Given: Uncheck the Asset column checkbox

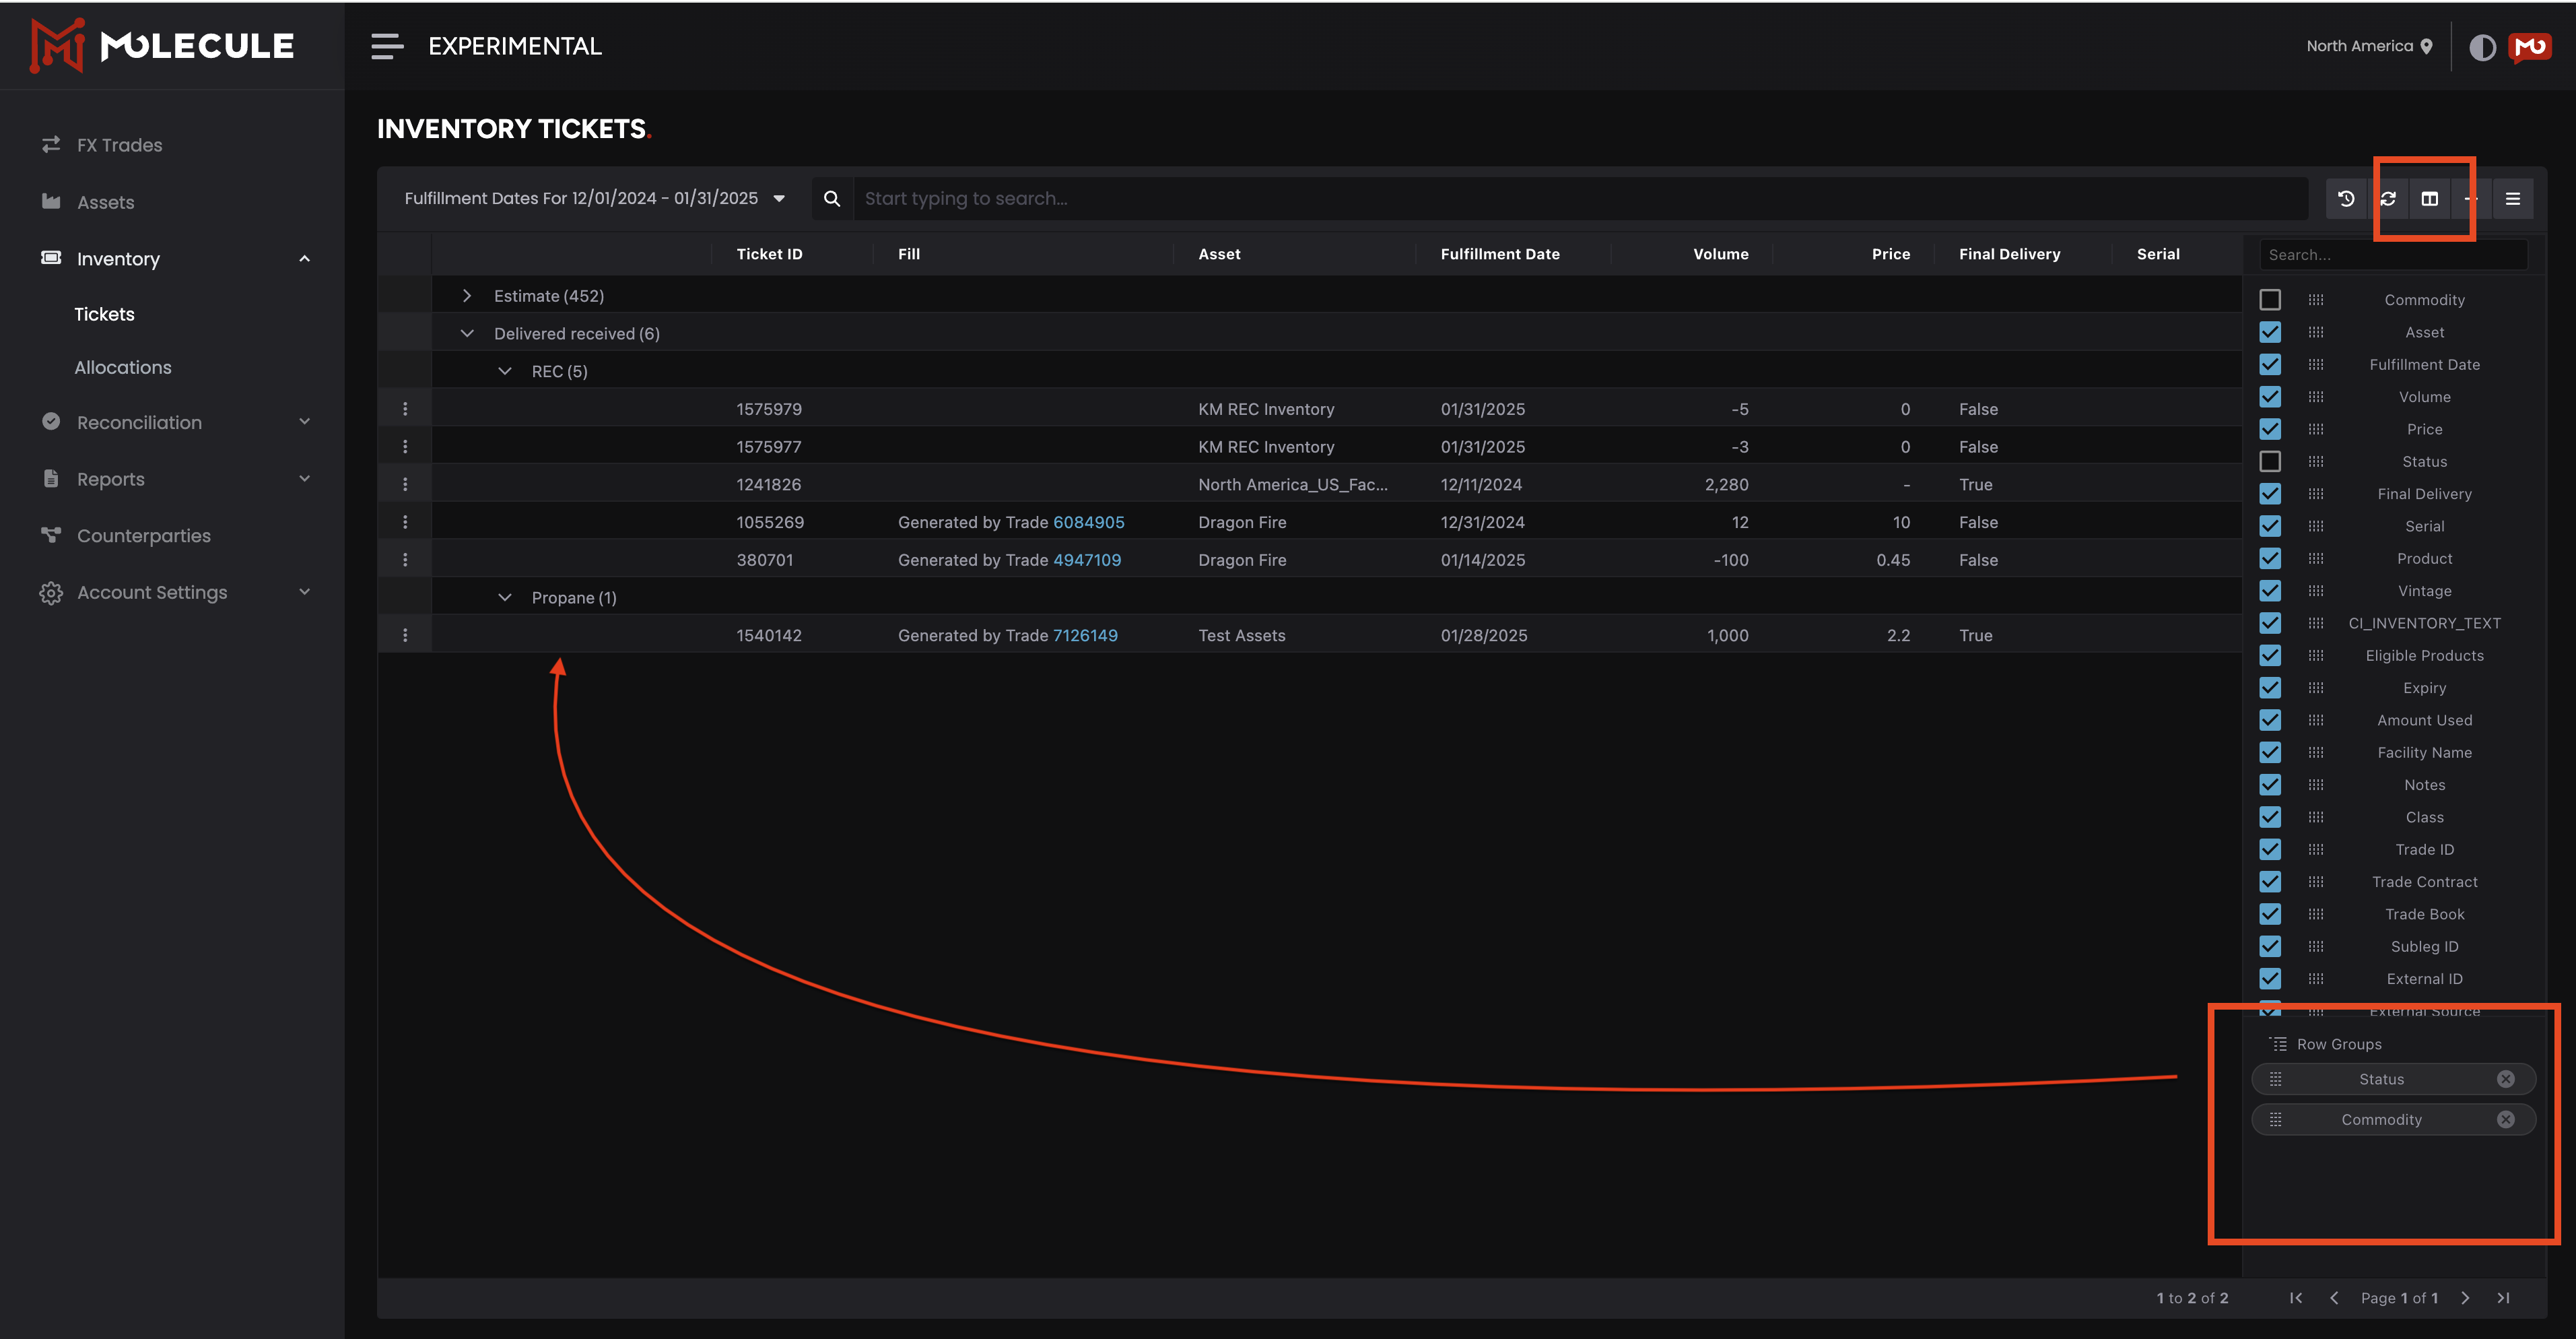Looking at the screenshot, I should 2270,332.
